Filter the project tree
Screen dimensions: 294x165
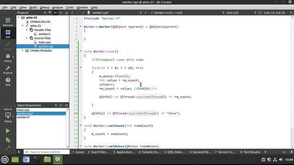pyautogui.click(x=50, y=13)
